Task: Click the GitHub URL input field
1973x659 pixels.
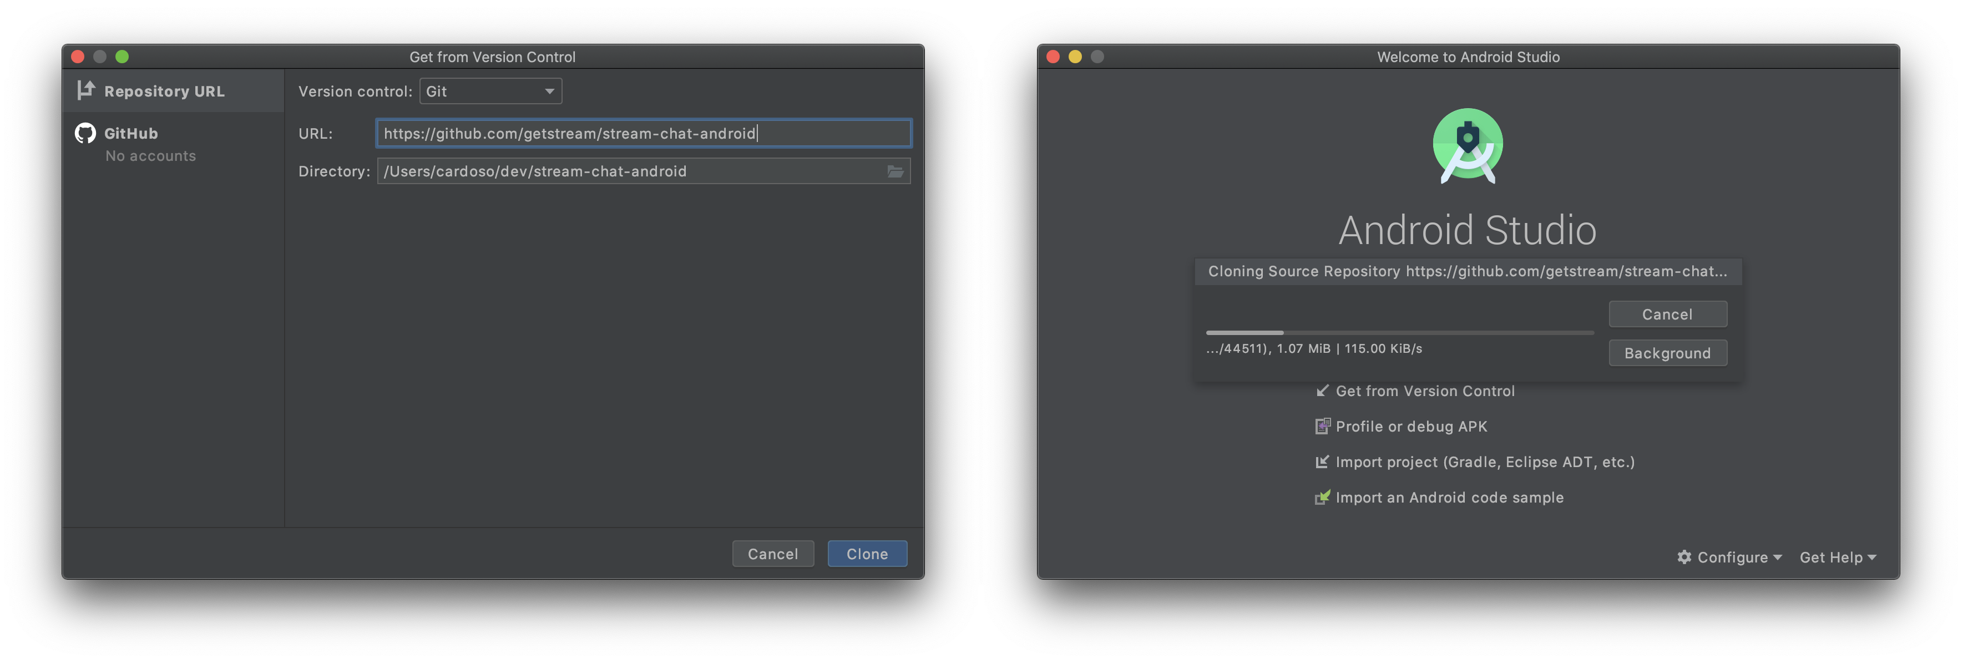Action: pyautogui.click(x=643, y=132)
